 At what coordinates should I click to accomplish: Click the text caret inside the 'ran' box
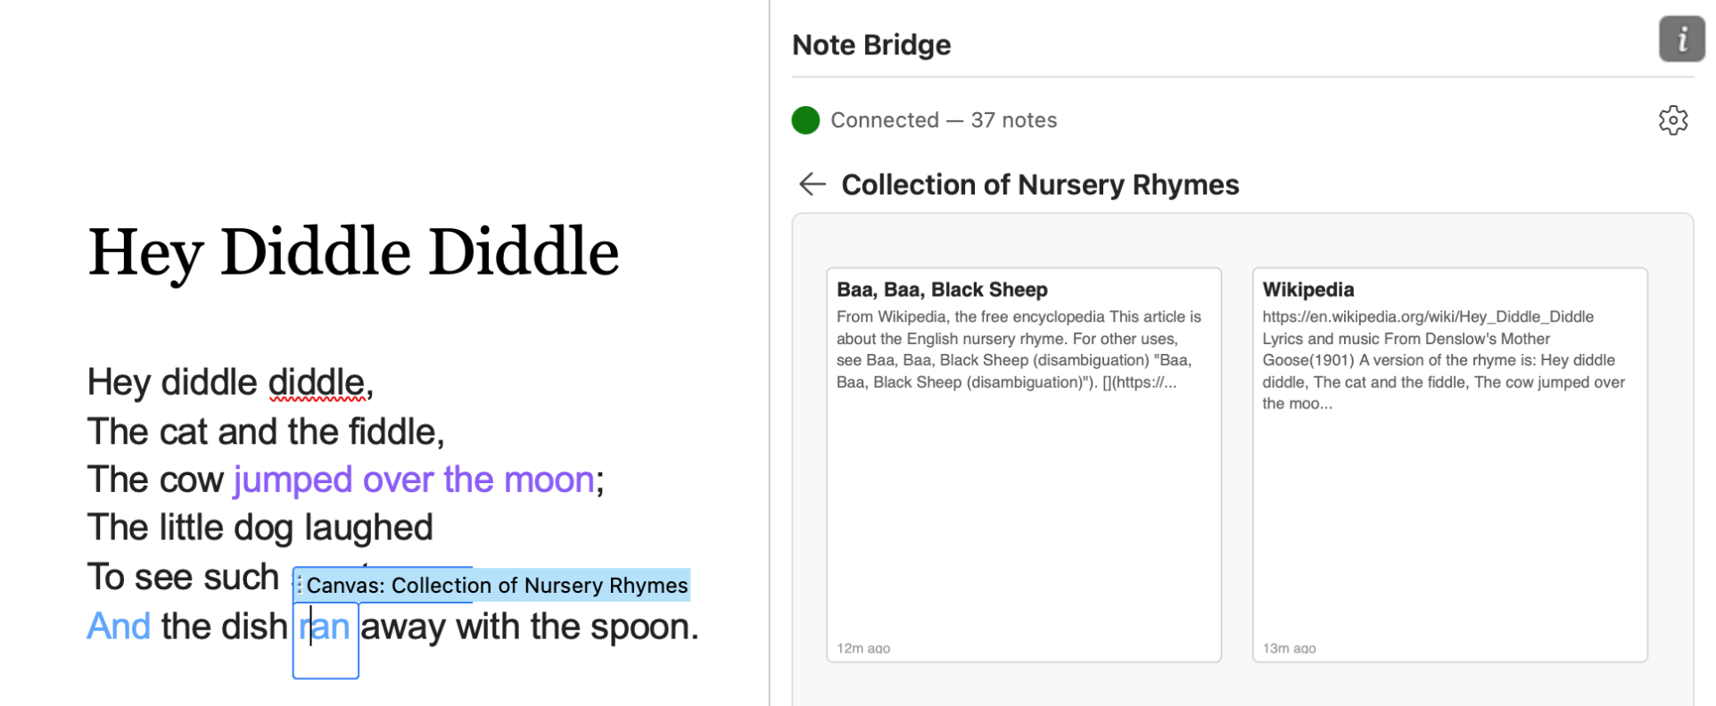[x=311, y=627]
